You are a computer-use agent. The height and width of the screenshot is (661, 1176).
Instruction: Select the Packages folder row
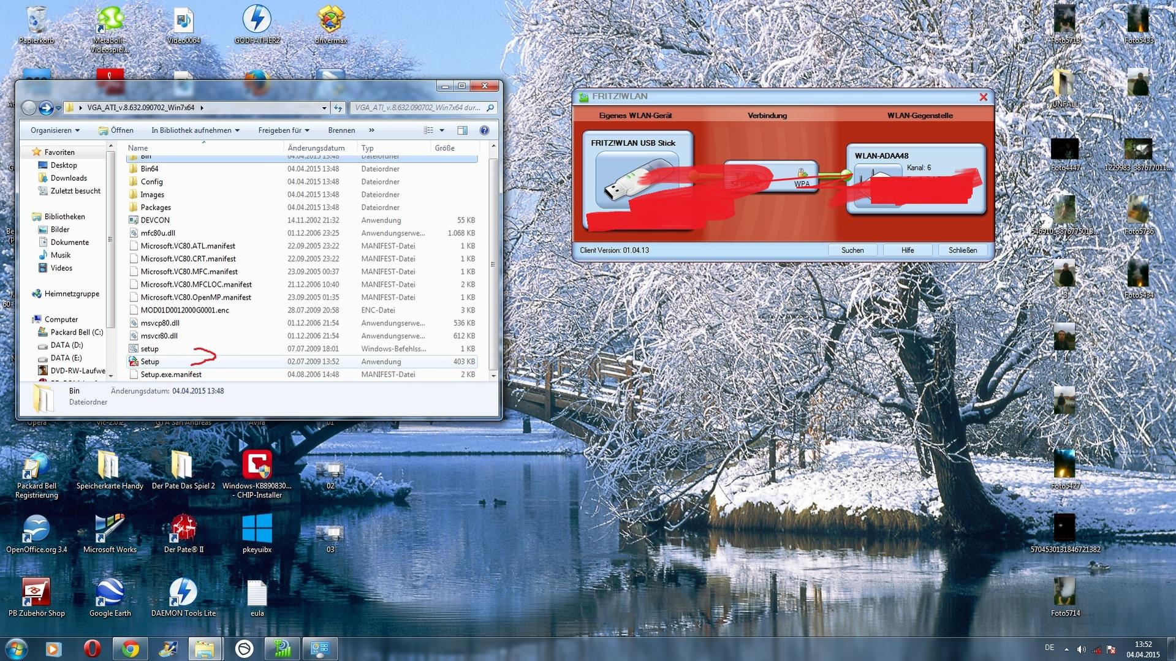[302, 208]
